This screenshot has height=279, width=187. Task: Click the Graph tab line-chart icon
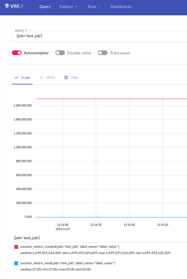pyautogui.click(x=16, y=78)
